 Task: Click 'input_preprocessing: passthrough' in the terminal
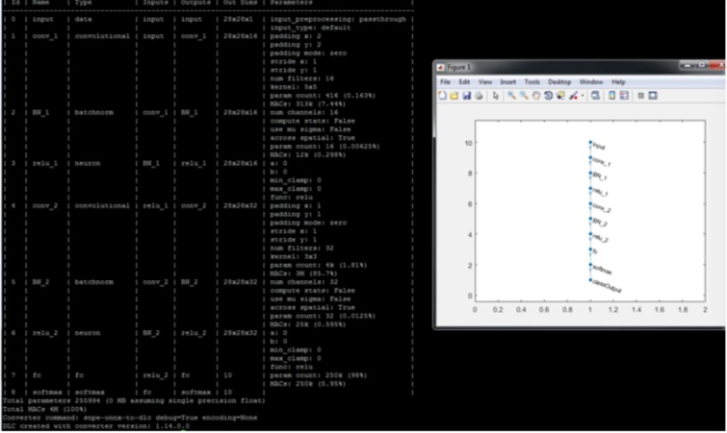pos(338,20)
